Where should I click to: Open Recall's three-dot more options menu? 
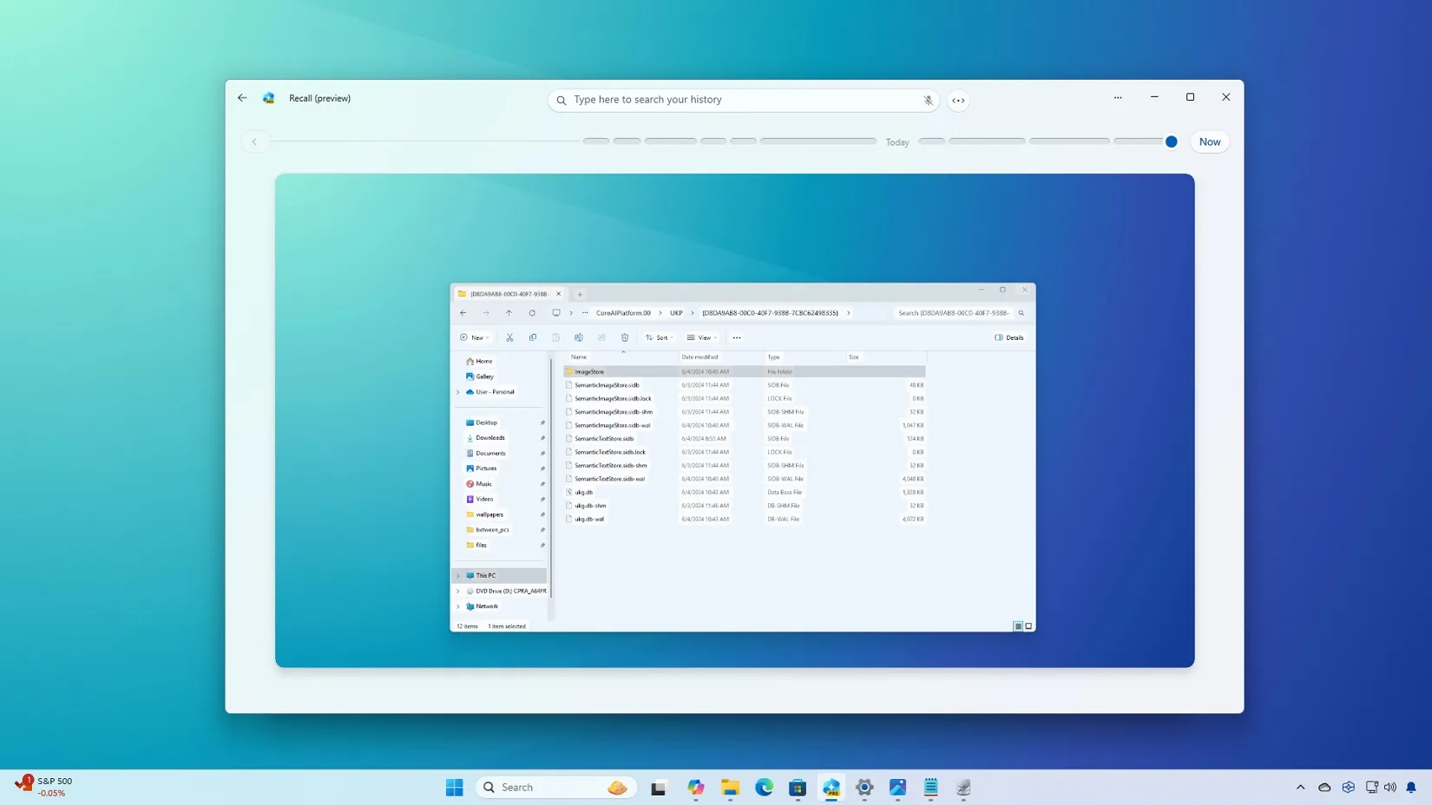pos(1118,97)
